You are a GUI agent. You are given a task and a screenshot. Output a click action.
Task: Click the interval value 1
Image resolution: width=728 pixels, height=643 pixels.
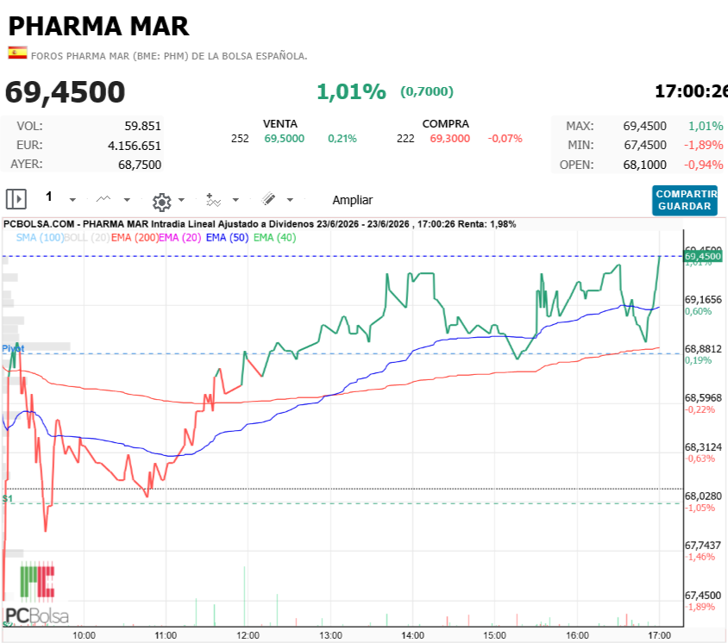tap(49, 197)
